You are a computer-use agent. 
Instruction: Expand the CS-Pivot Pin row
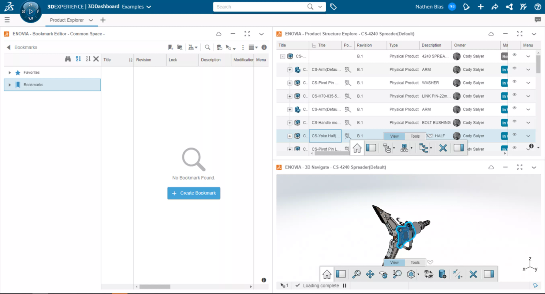(x=290, y=83)
